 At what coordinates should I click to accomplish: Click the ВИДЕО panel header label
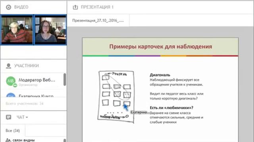point(21,7)
